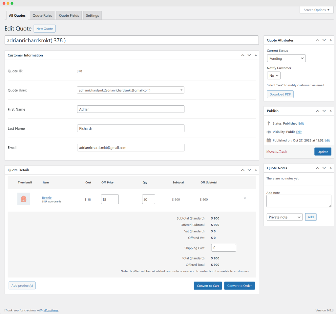
Task: Move Quote Notes panel up
Action: click(x=317, y=168)
